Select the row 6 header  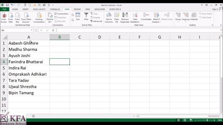tap(4, 74)
